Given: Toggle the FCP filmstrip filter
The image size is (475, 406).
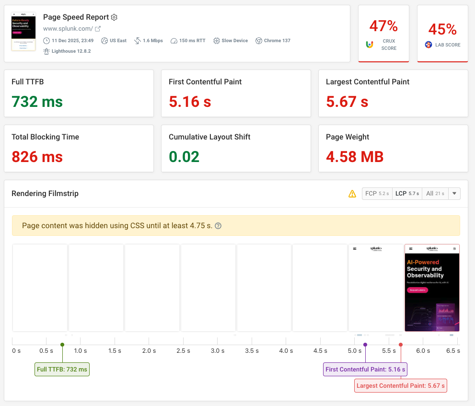Looking at the screenshot, I should click(377, 193).
